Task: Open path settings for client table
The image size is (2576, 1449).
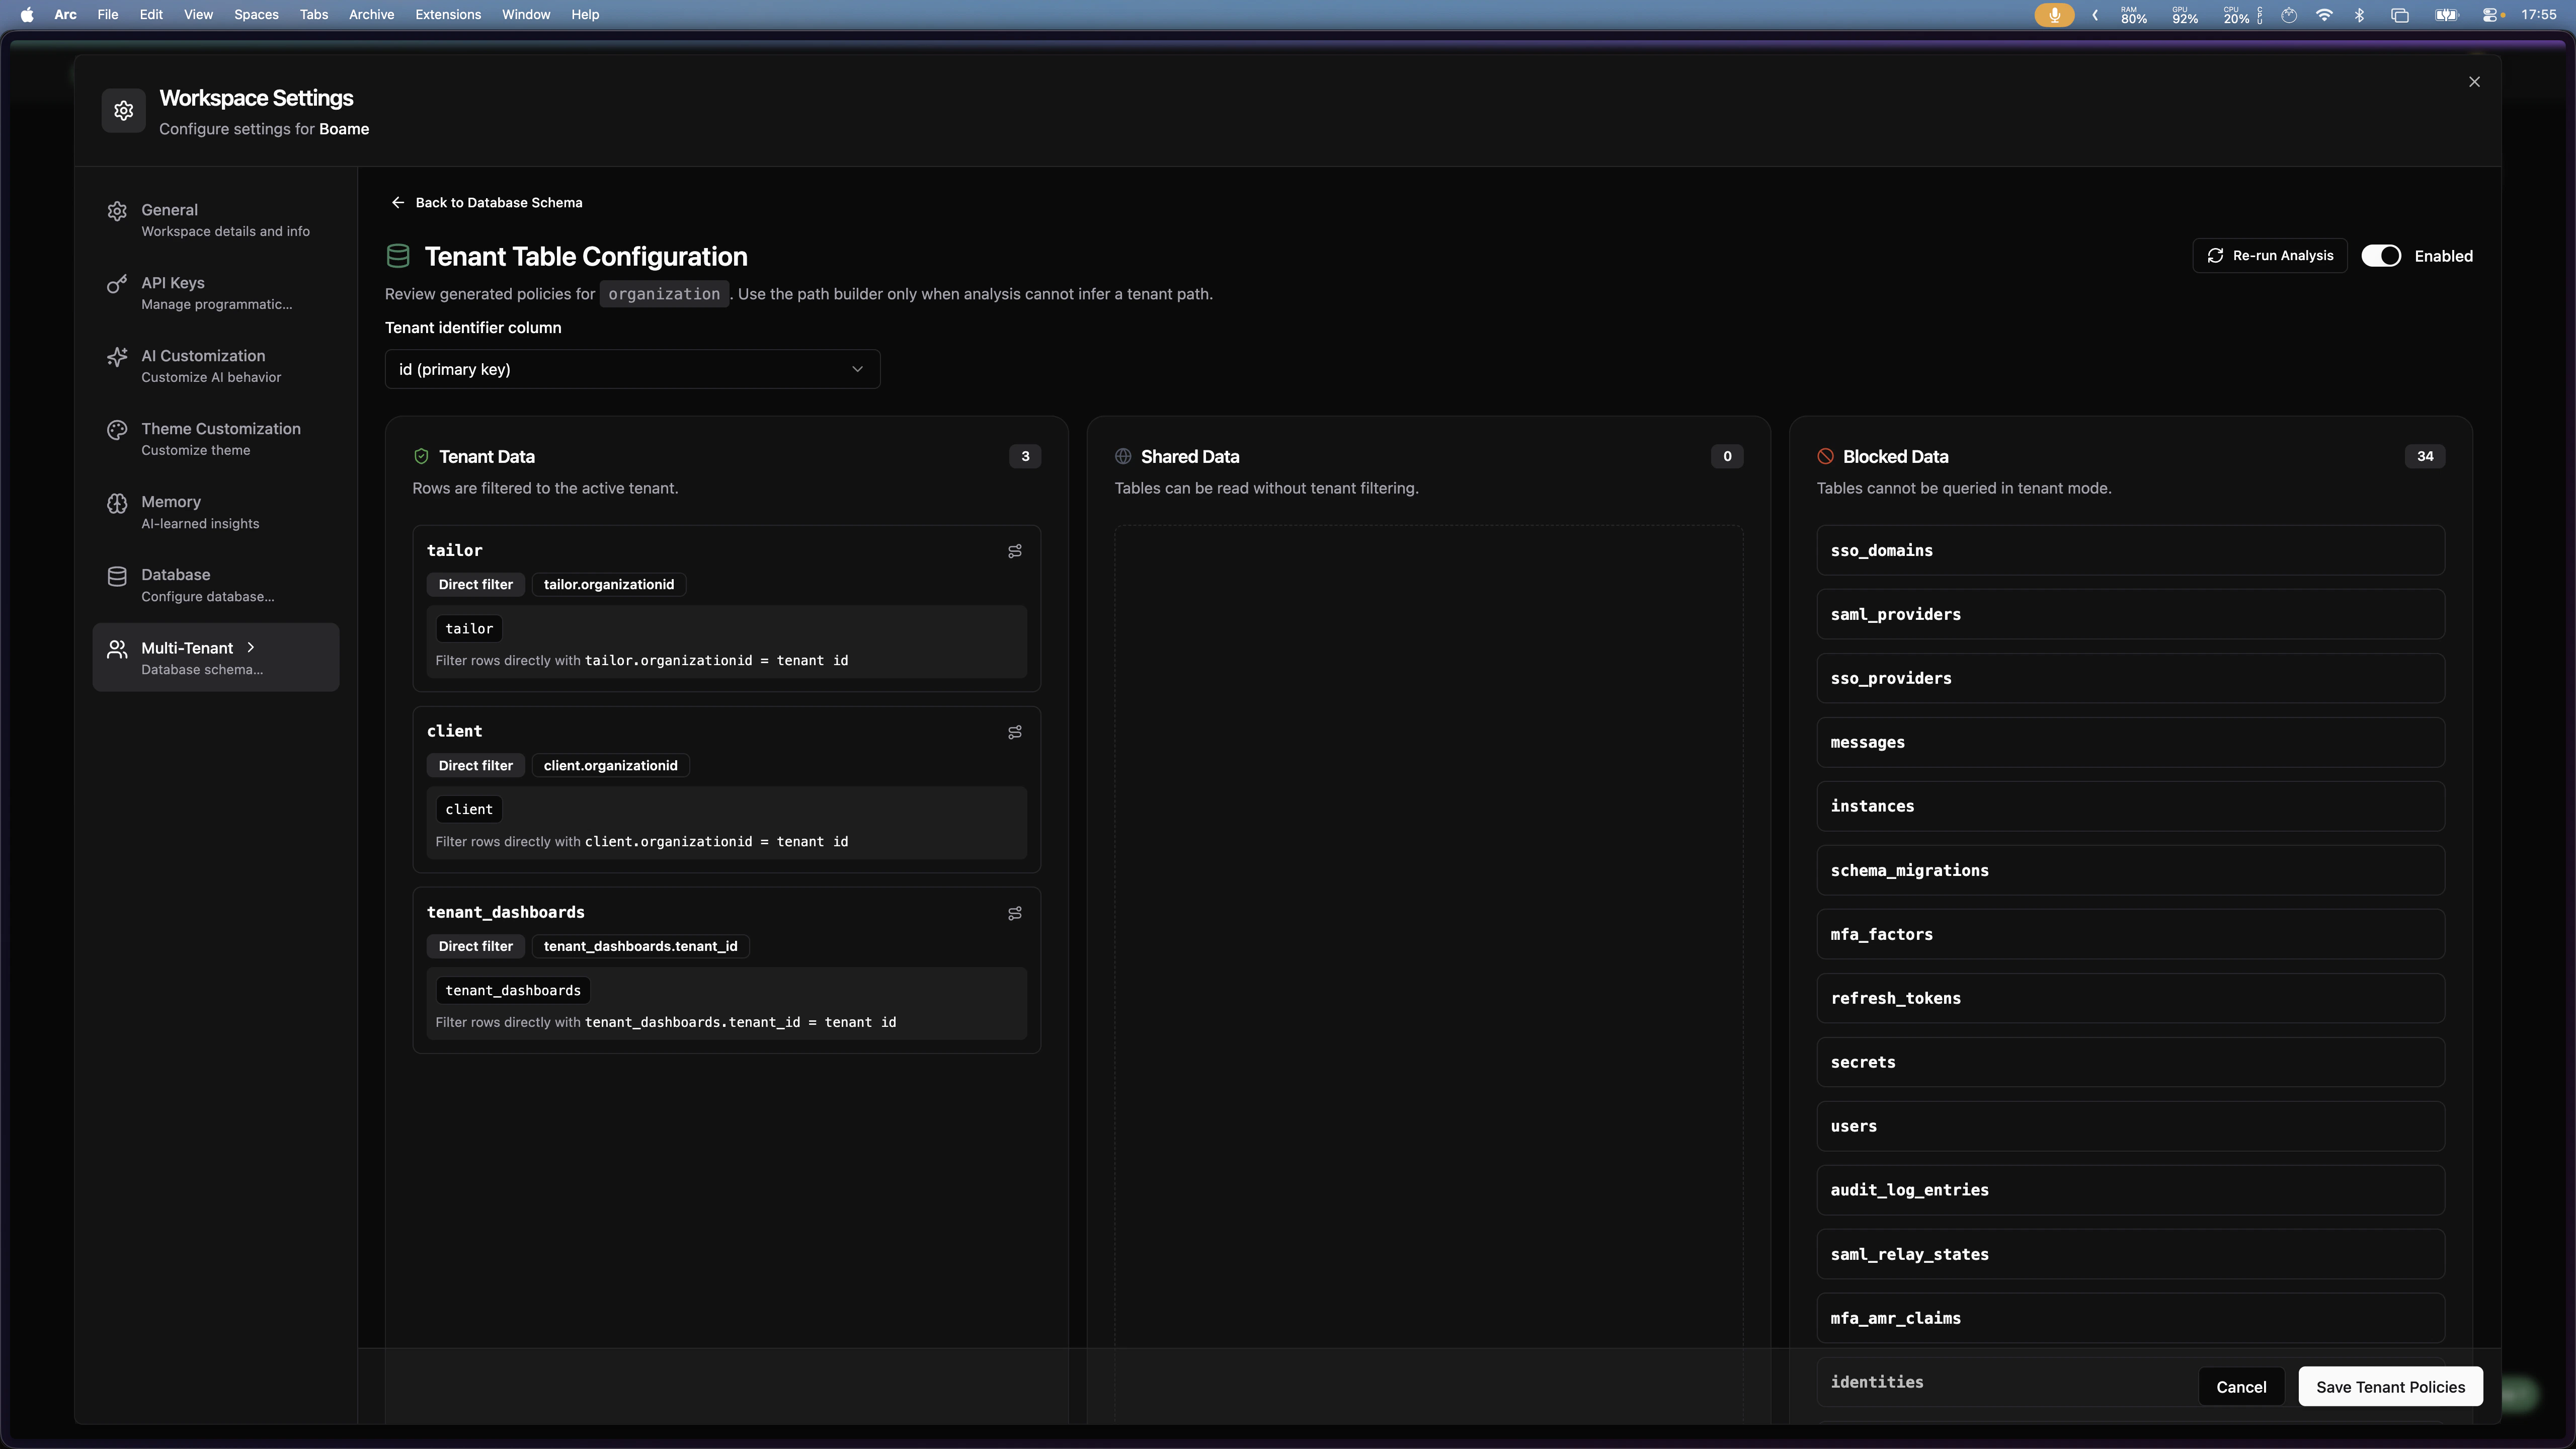Action: [1015, 732]
